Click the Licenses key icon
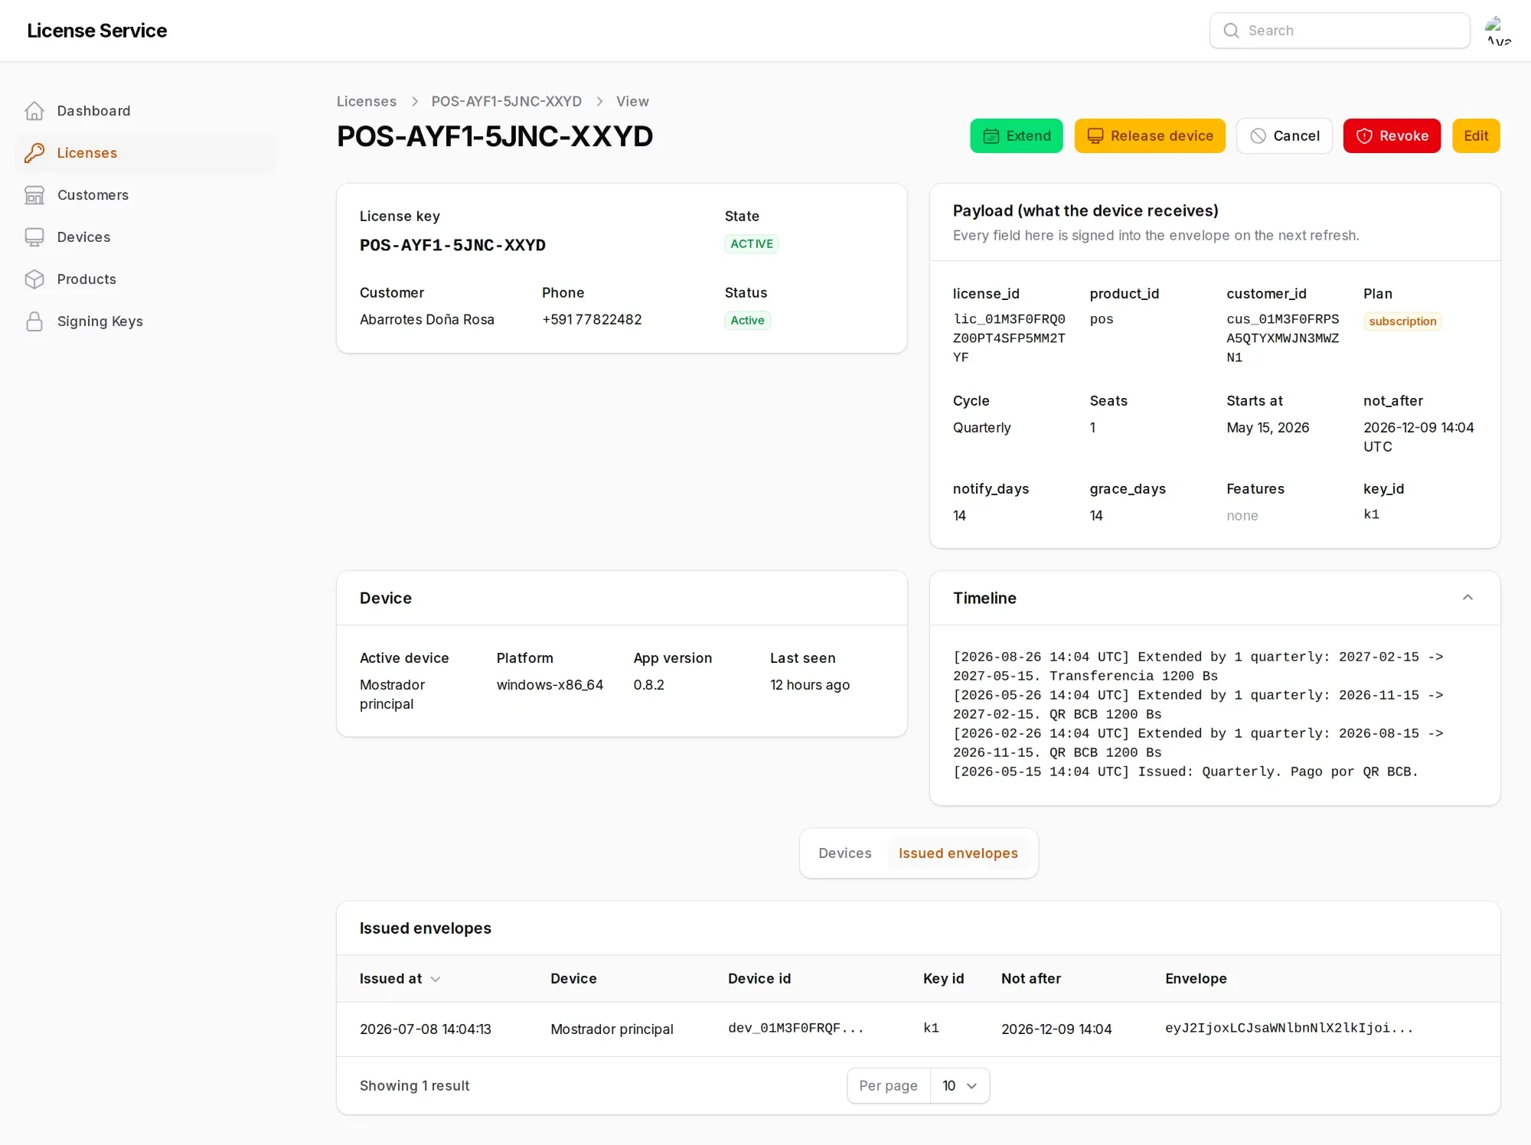 tap(34, 153)
